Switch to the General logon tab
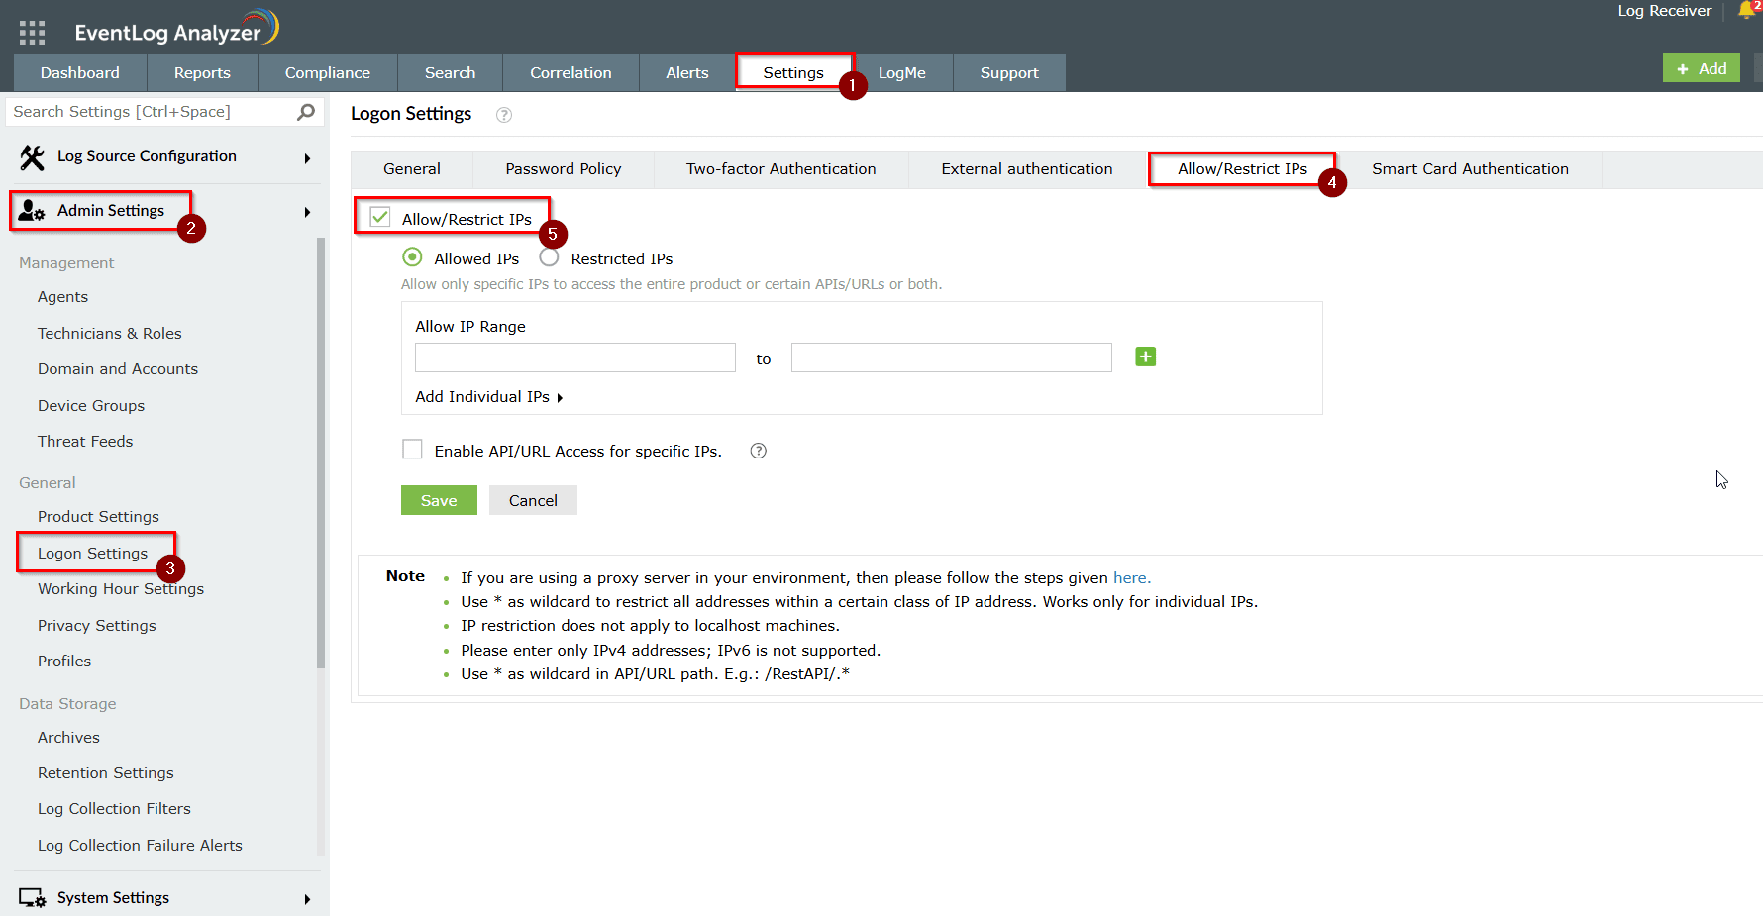 (x=412, y=169)
